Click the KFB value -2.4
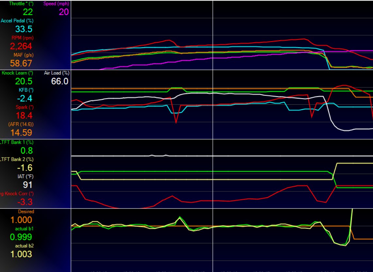 tap(25, 98)
